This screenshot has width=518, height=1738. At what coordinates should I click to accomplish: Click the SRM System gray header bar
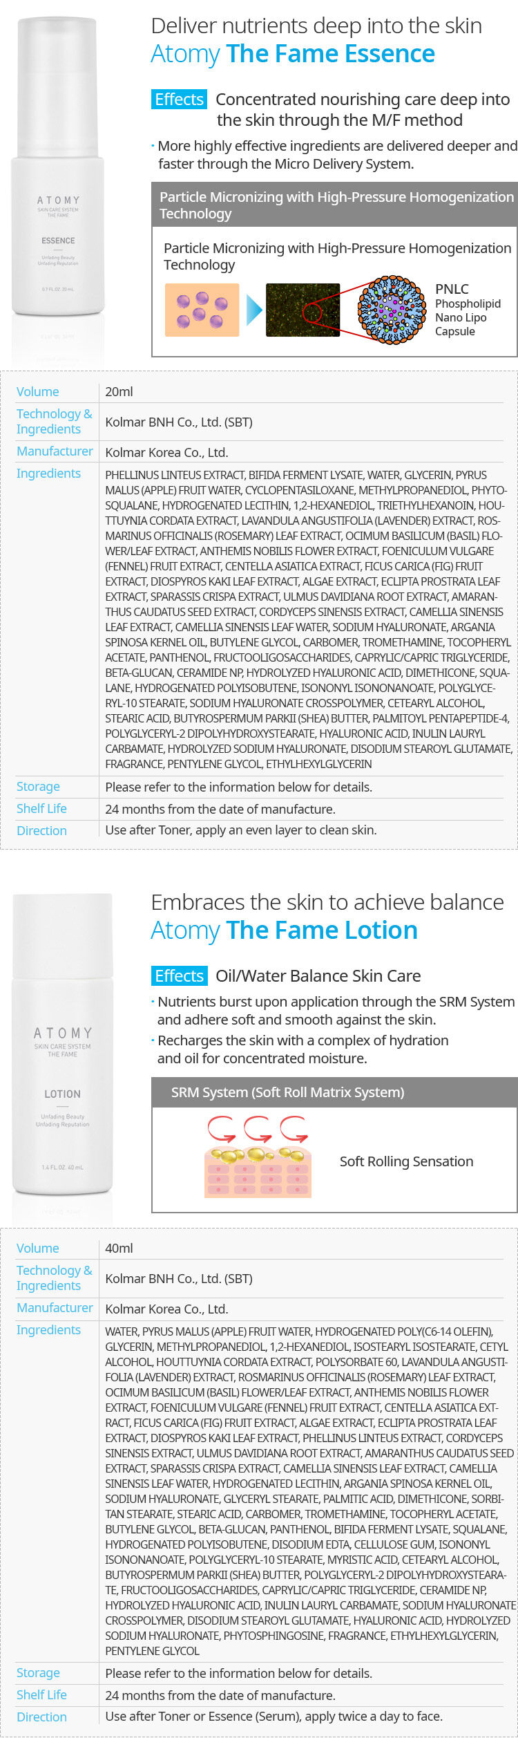click(x=334, y=1092)
